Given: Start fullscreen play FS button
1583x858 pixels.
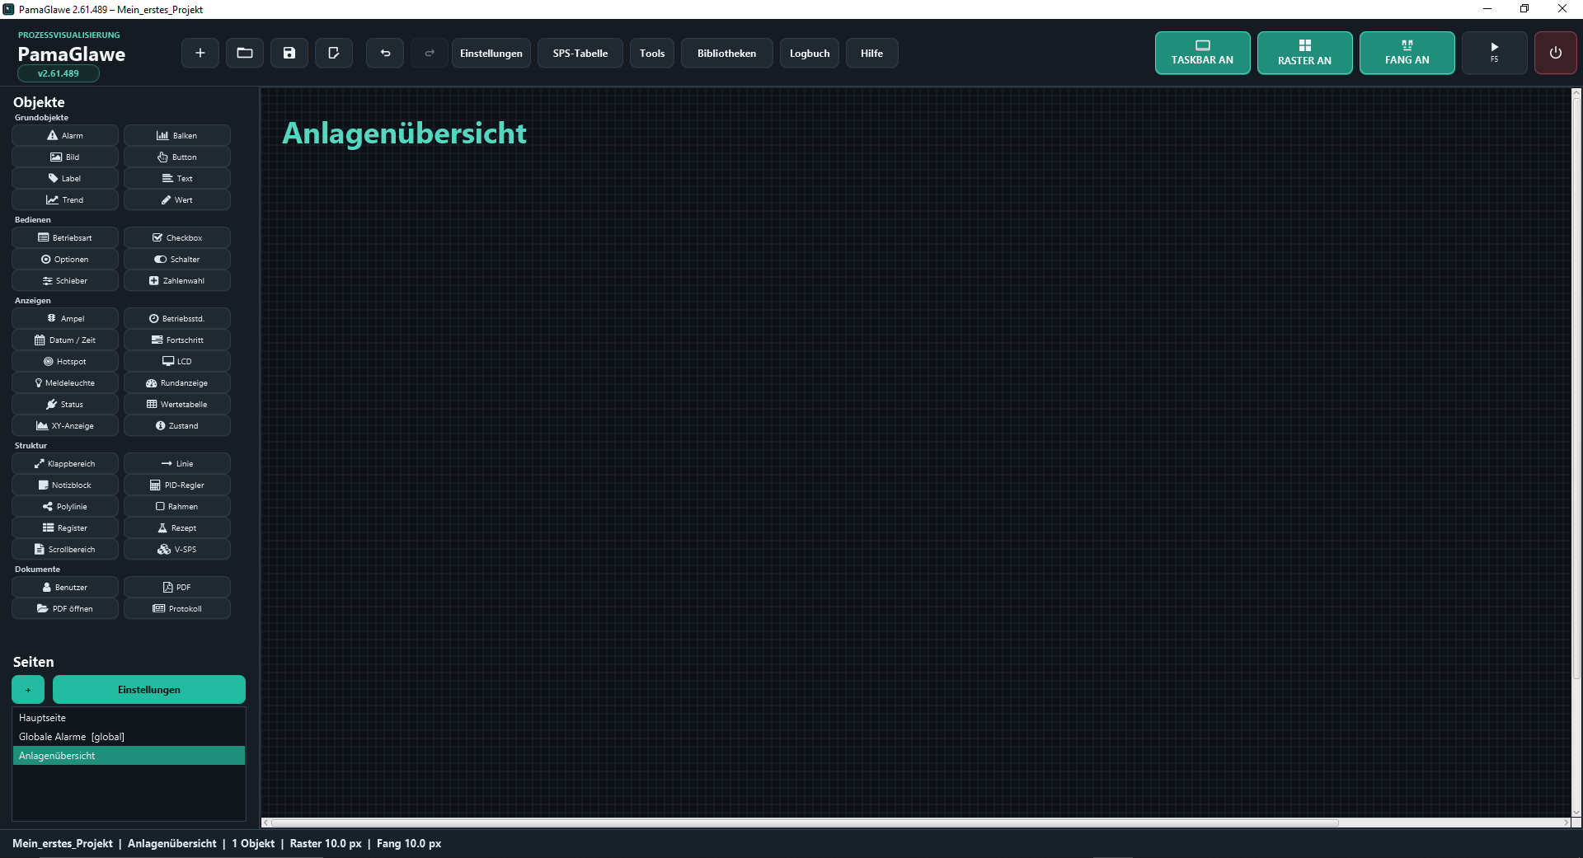Looking at the screenshot, I should (1494, 53).
